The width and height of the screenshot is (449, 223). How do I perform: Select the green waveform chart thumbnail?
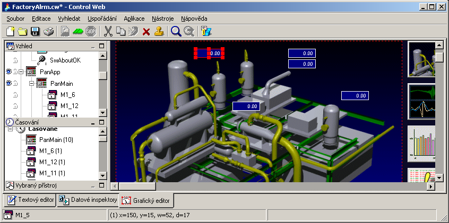click(x=421, y=102)
